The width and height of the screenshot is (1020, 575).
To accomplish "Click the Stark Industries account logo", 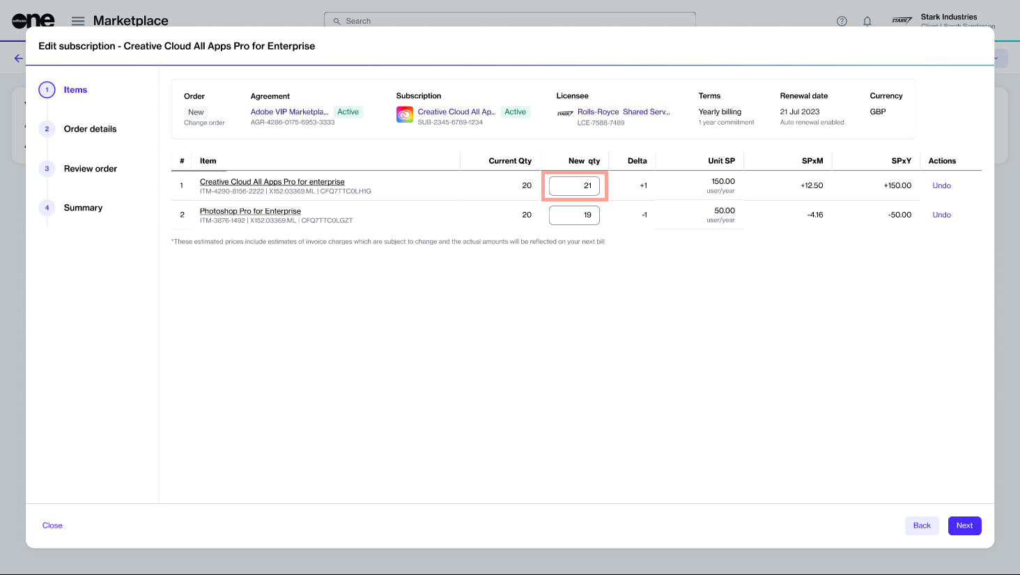I will [x=902, y=20].
